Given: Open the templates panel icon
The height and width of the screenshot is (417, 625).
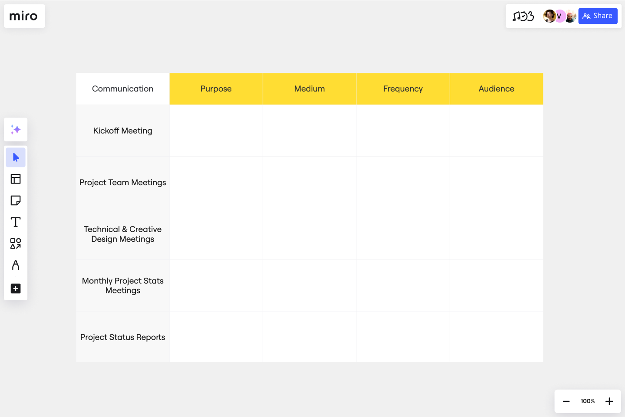Looking at the screenshot, I should coord(16,179).
